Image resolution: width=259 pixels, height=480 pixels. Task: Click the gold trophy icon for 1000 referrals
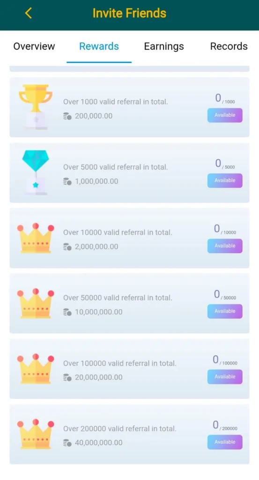coord(36,107)
